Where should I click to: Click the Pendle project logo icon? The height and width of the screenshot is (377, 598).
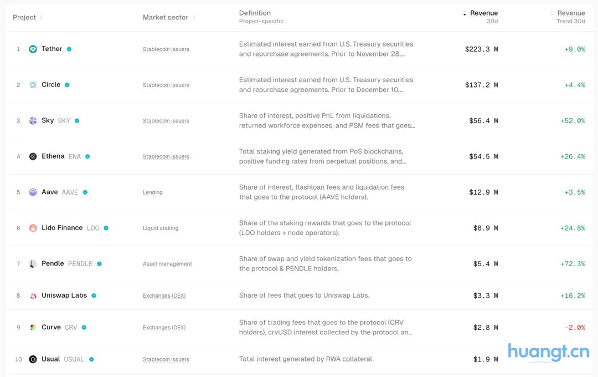[33, 264]
